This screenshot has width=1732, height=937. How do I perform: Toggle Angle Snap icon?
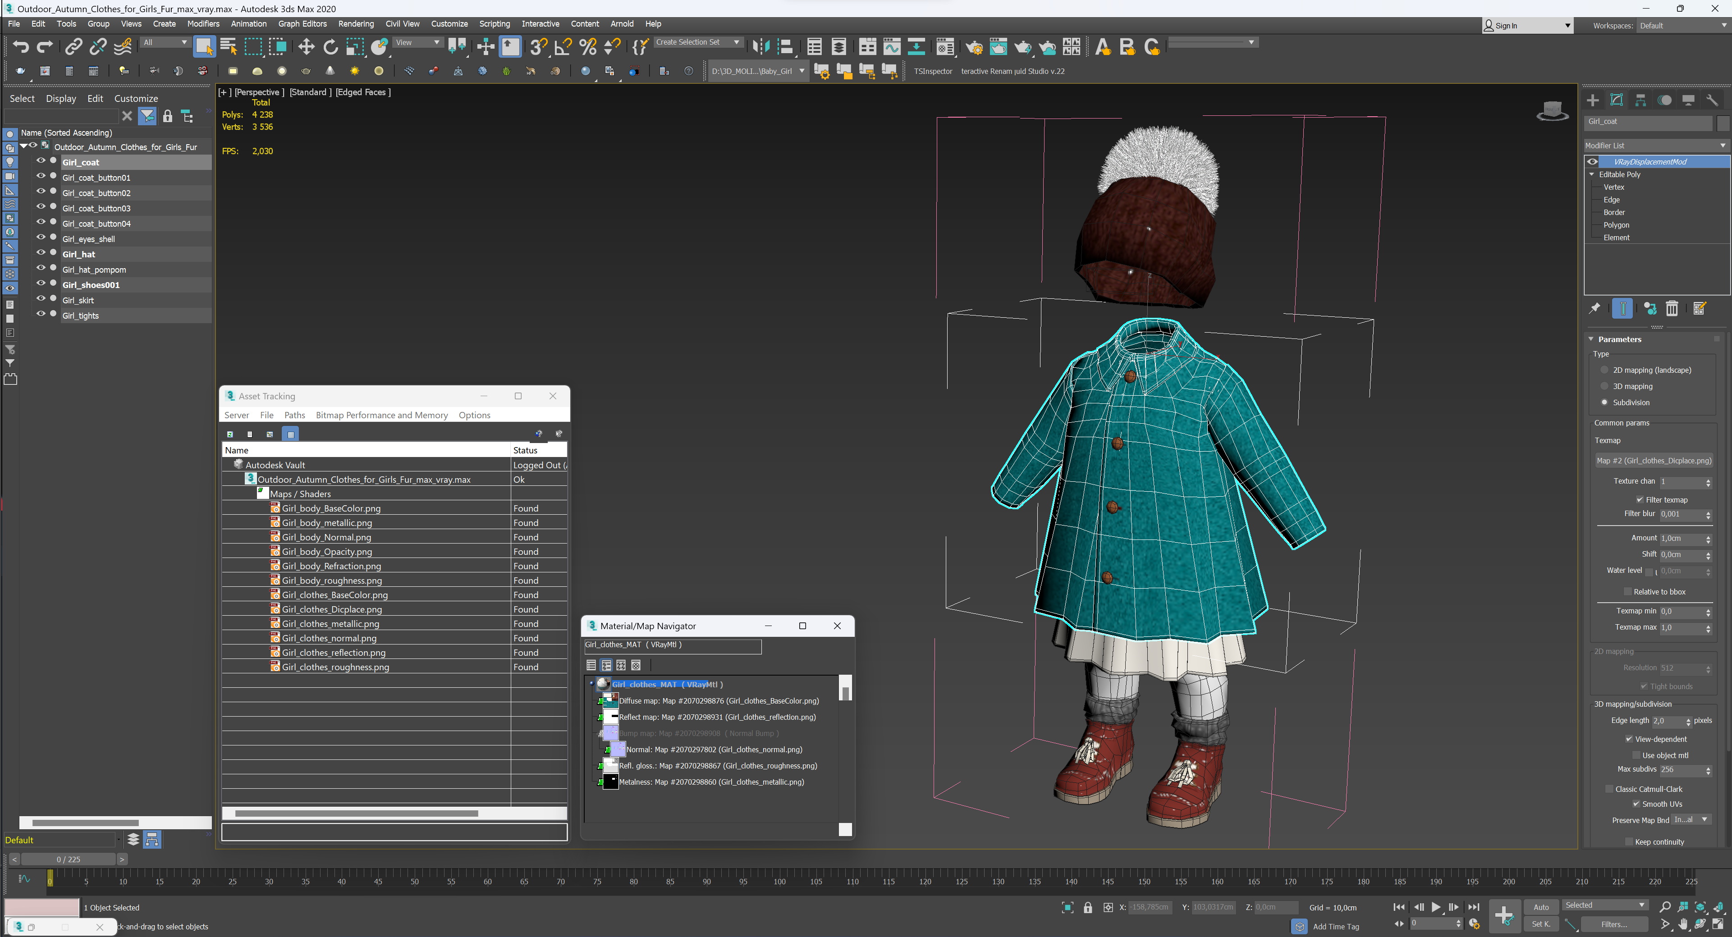click(563, 46)
